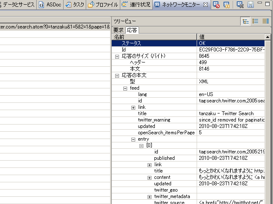Click the search.atom request URL row

tap(55, 27)
